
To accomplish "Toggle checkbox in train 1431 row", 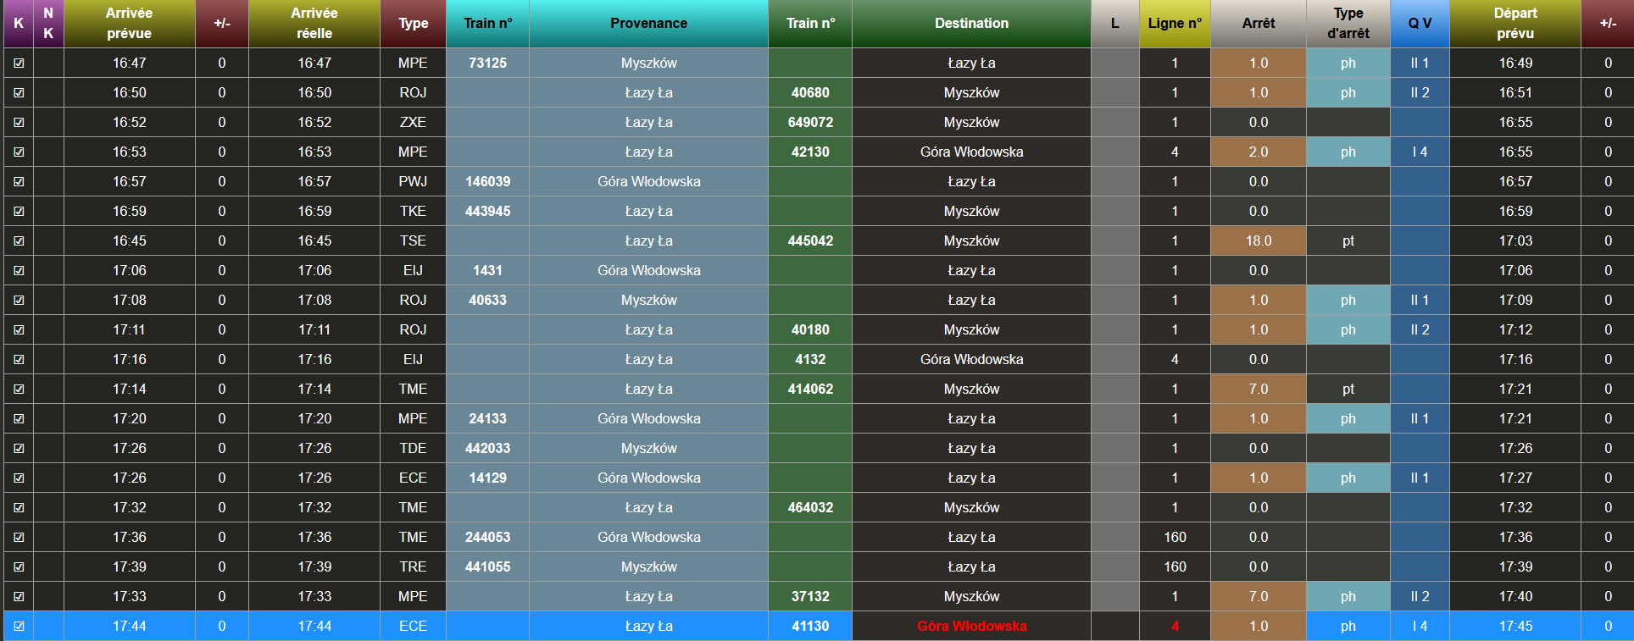I will (19, 271).
